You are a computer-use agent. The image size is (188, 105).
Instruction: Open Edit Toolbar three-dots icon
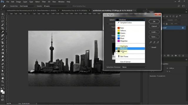click(x=3, y=85)
